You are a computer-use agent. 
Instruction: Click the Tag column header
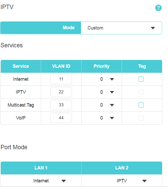click(x=142, y=66)
